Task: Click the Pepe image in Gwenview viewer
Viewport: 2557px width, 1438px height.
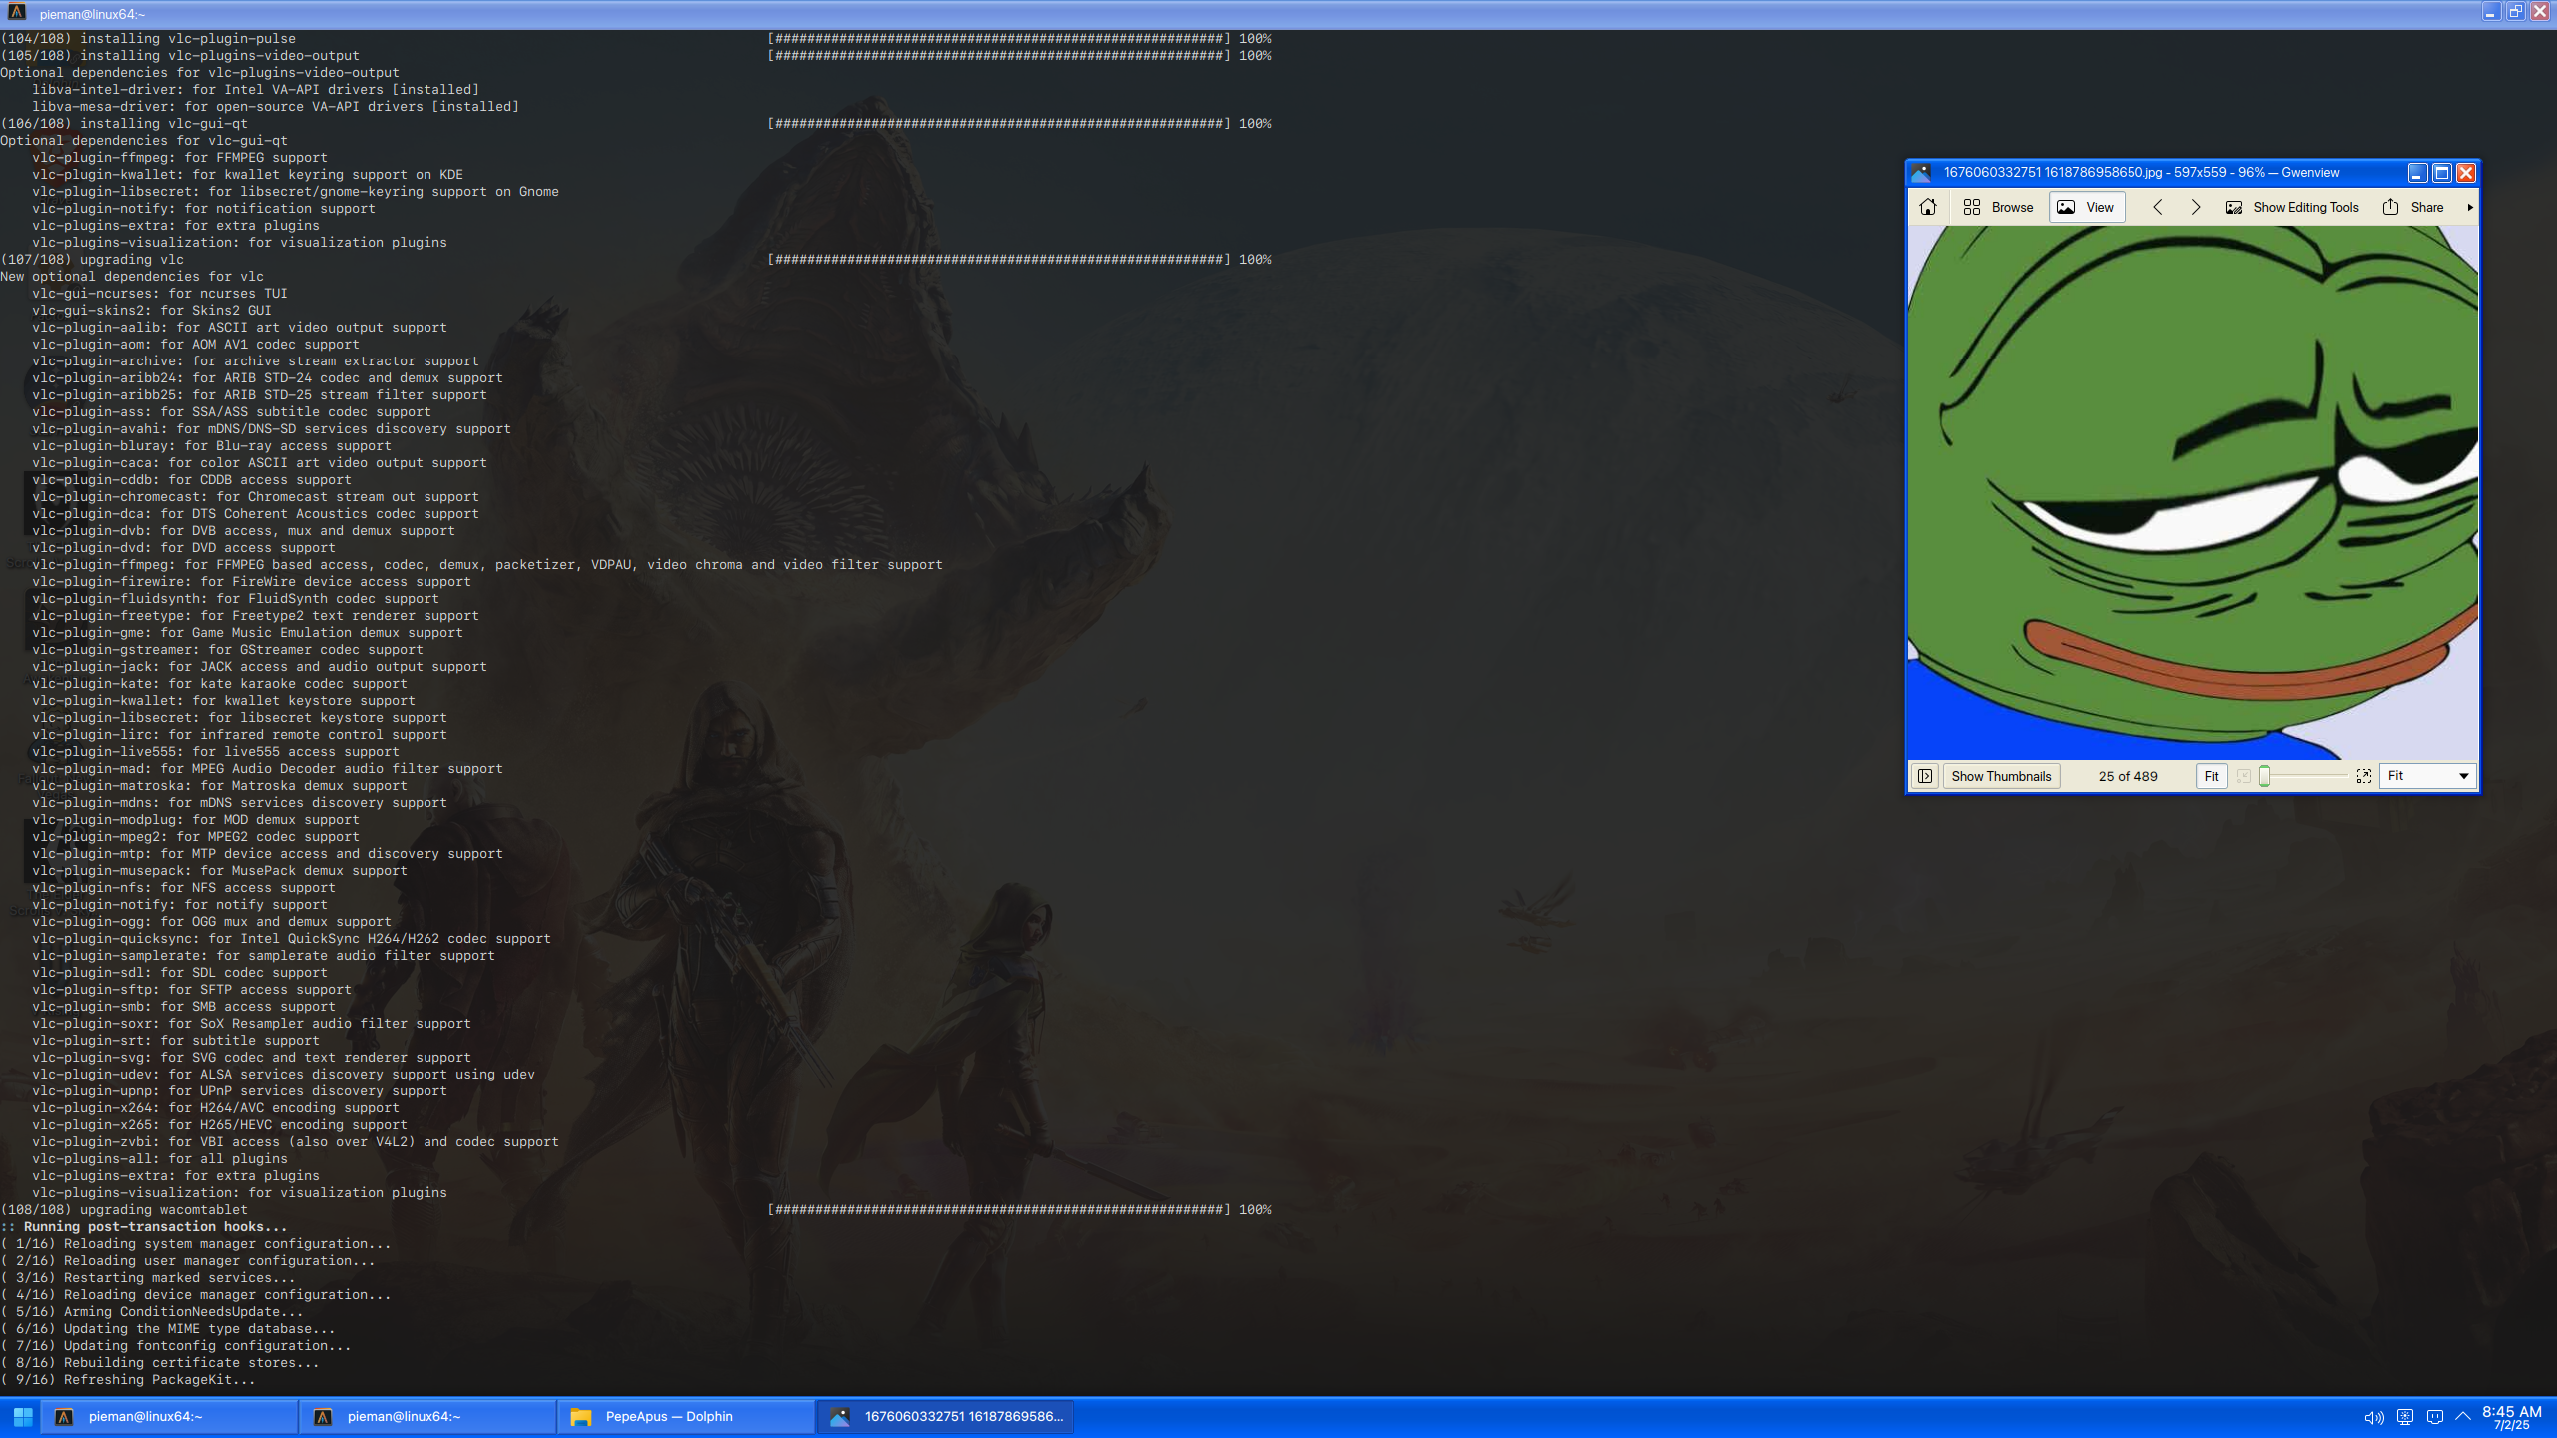Action: [2192, 492]
